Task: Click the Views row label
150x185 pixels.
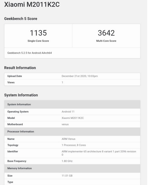Action: pos(11,82)
